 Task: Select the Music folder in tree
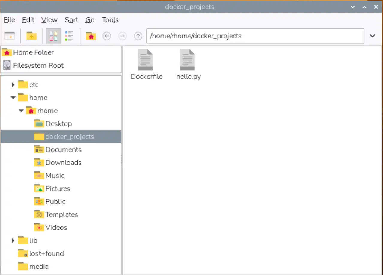[x=49, y=176]
